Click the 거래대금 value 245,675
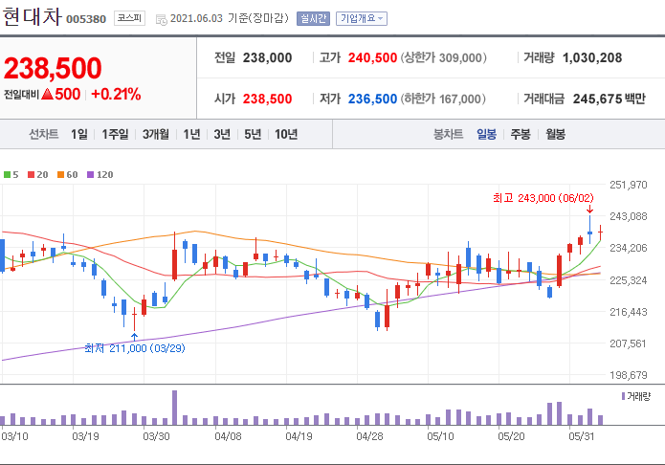 click(597, 99)
